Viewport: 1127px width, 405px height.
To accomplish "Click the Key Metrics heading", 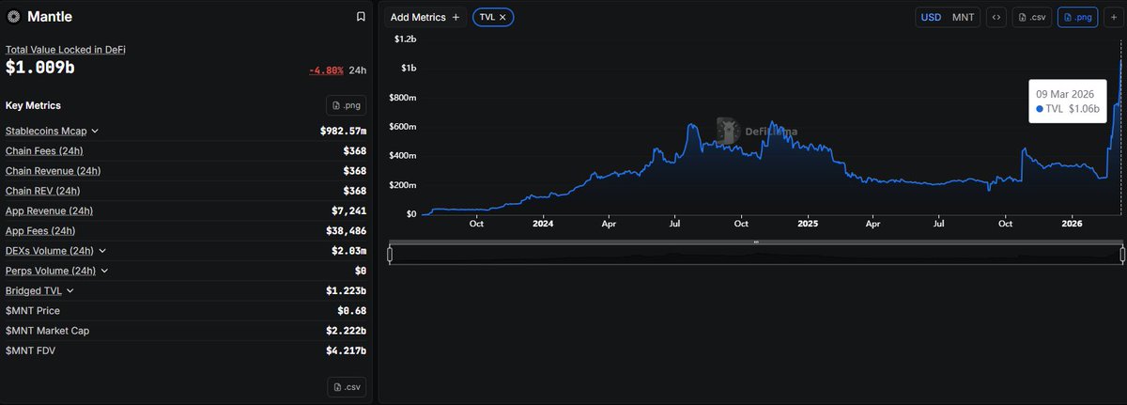I will coord(33,105).
